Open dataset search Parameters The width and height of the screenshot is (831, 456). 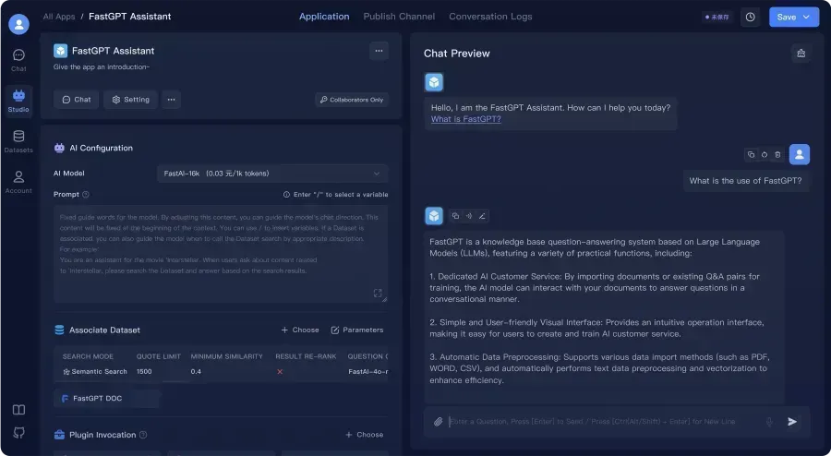pyautogui.click(x=357, y=330)
